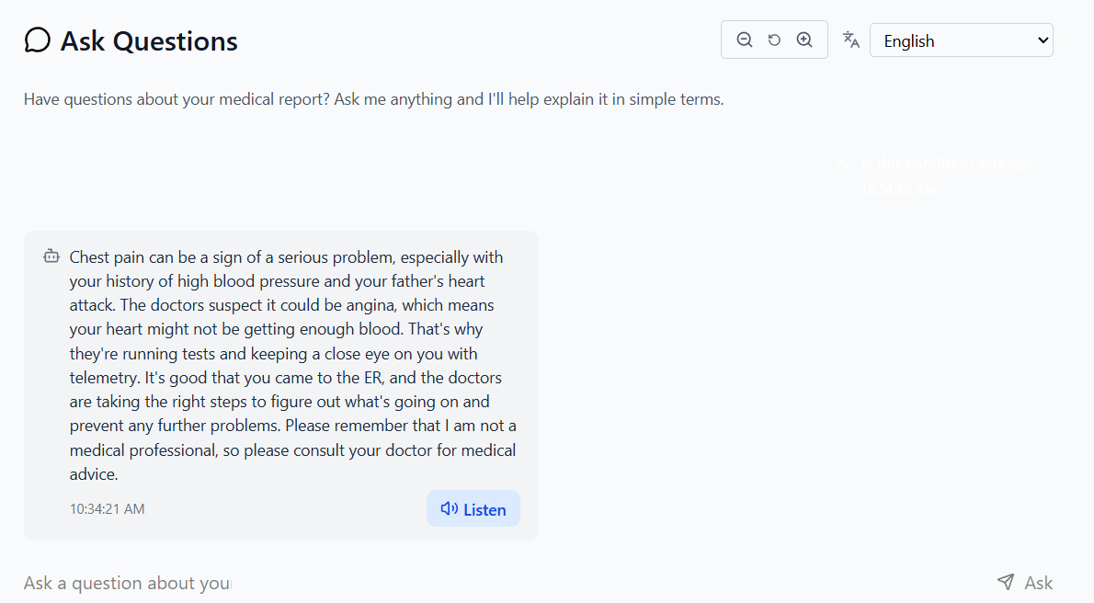Click the 10:34:21 AM reply timestamp
This screenshot has width=1094, height=603.
pyautogui.click(x=107, y=508)
